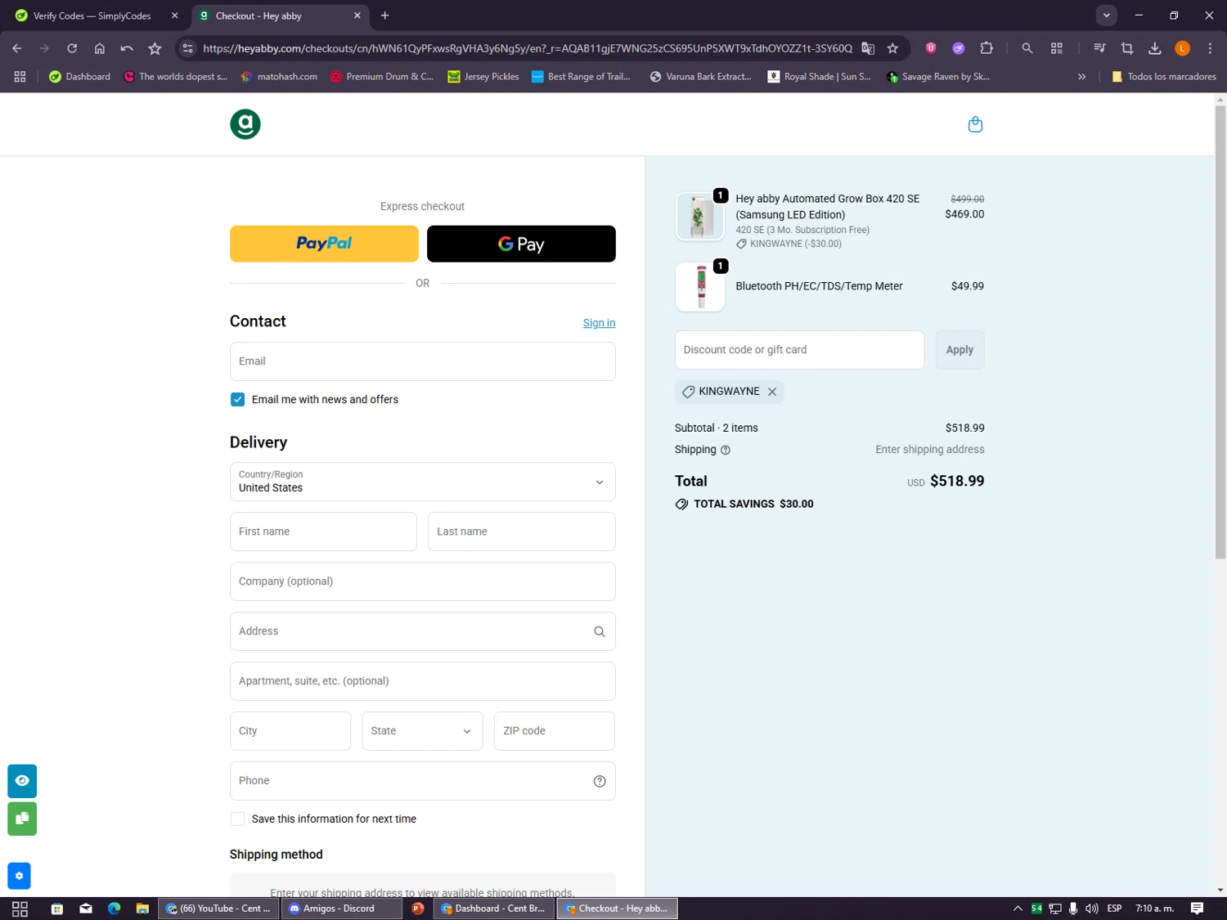Open the matohash.com bookmark
Viewport: 1227px width, 920px height.
click(279, 77)
